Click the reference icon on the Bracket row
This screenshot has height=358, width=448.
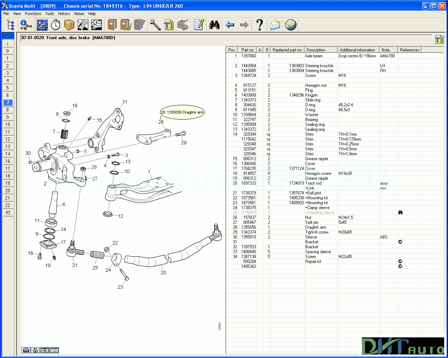pos(400,242)
